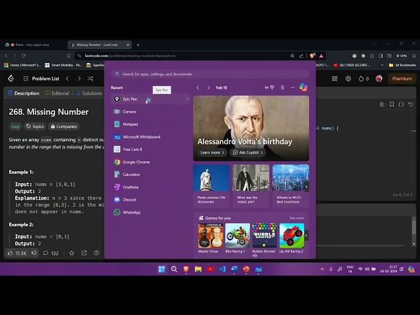The image size is (420, 315).
Task: Open Wheels to Wi-Fi Best inventions card
Action: pos(291,186)
